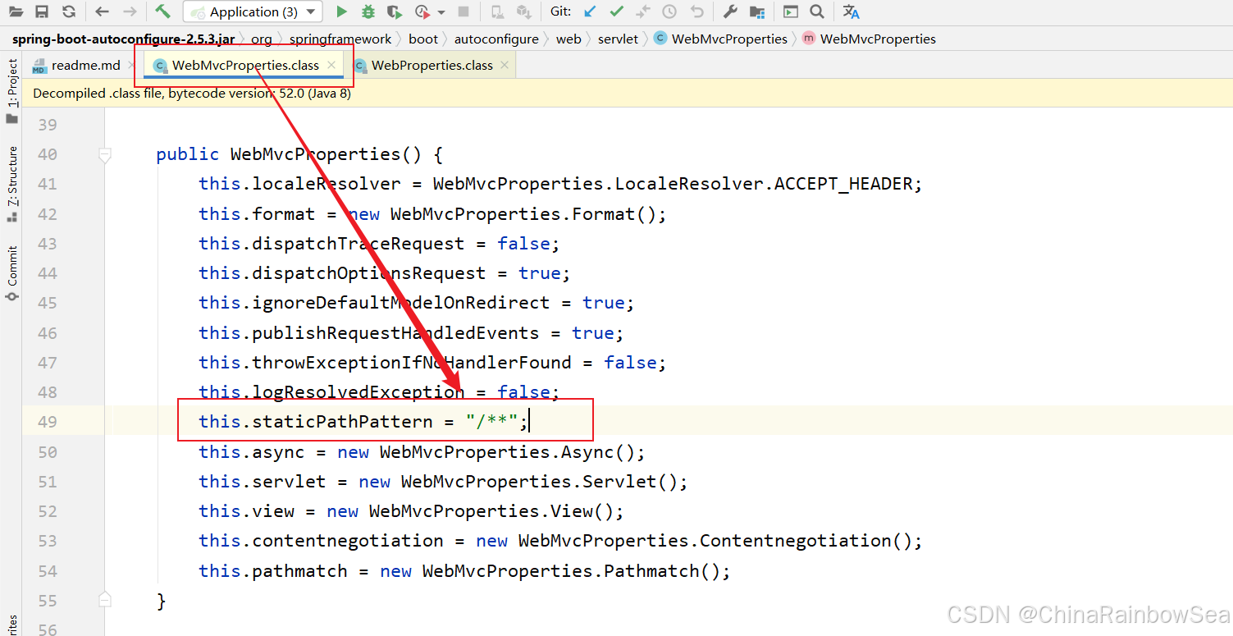Collapse the constructor fold at line 40
1233x636 pixels.
pos(104,153)
